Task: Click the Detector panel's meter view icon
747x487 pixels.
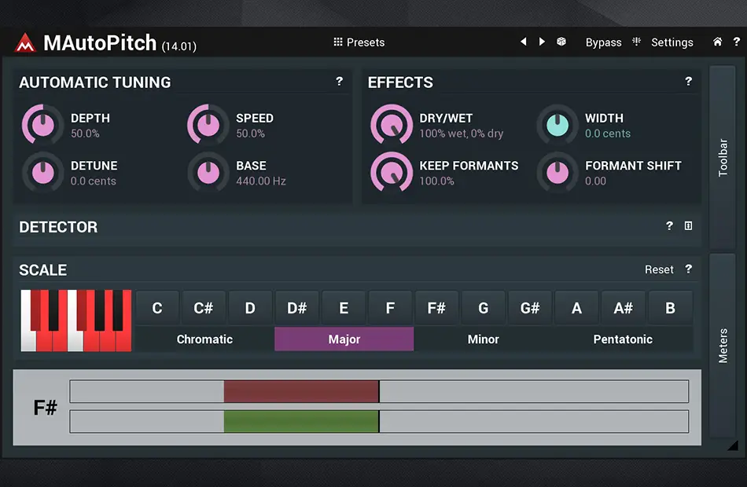Action: (x=688, y=225)
